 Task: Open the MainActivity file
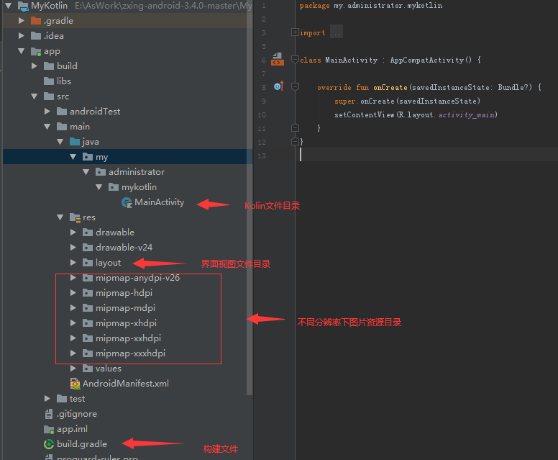tap(159, 202)
